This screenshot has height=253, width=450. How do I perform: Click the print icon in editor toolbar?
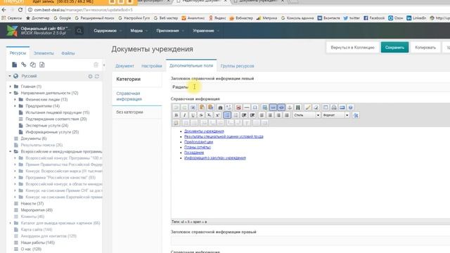click(334, 108)
